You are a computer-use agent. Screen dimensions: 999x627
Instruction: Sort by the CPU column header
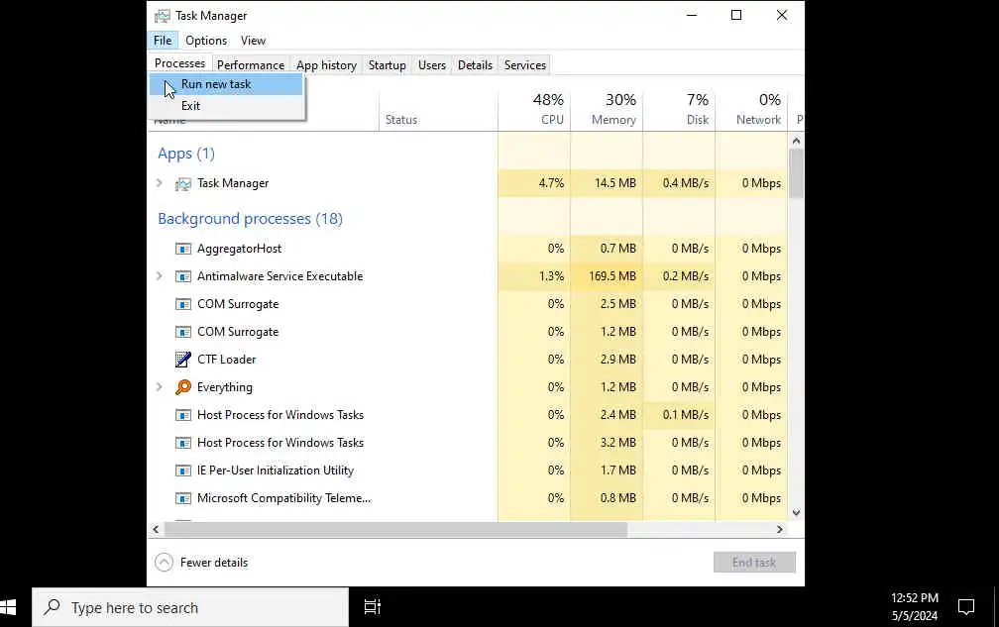(x=534, y=110)
